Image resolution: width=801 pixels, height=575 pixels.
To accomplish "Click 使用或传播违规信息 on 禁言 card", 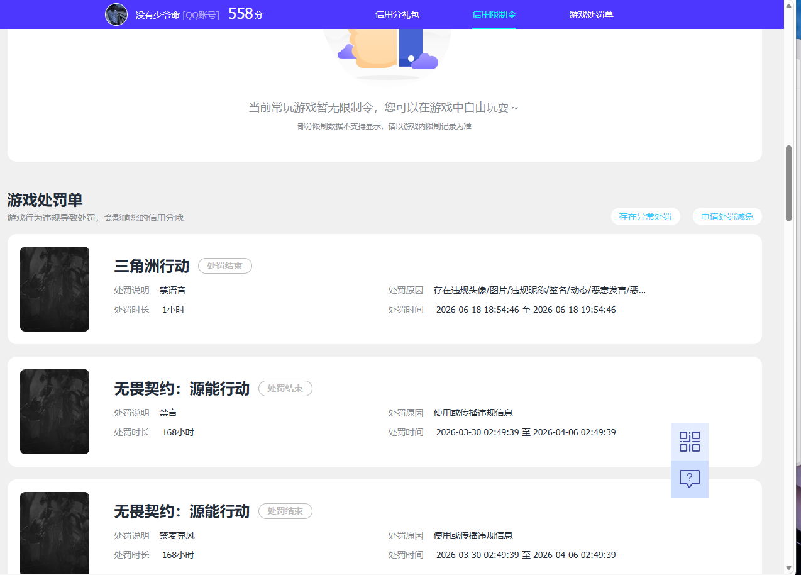I will [473, 413].
